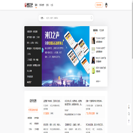Click the mobile phone icon on the floating sidebar
Image resolution: width=133 pixels, height=133 pixels.
pos(129,107)
